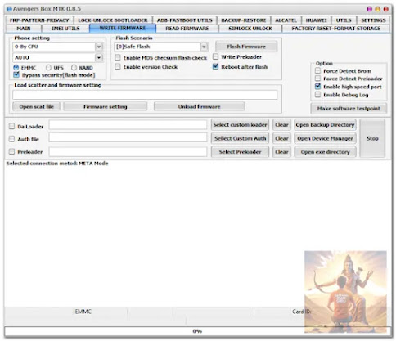The height and width of the screenshot is (341, 396).
Task: Enable version Check checkbox
Action: pyautogui.click(x=118, y=66)
